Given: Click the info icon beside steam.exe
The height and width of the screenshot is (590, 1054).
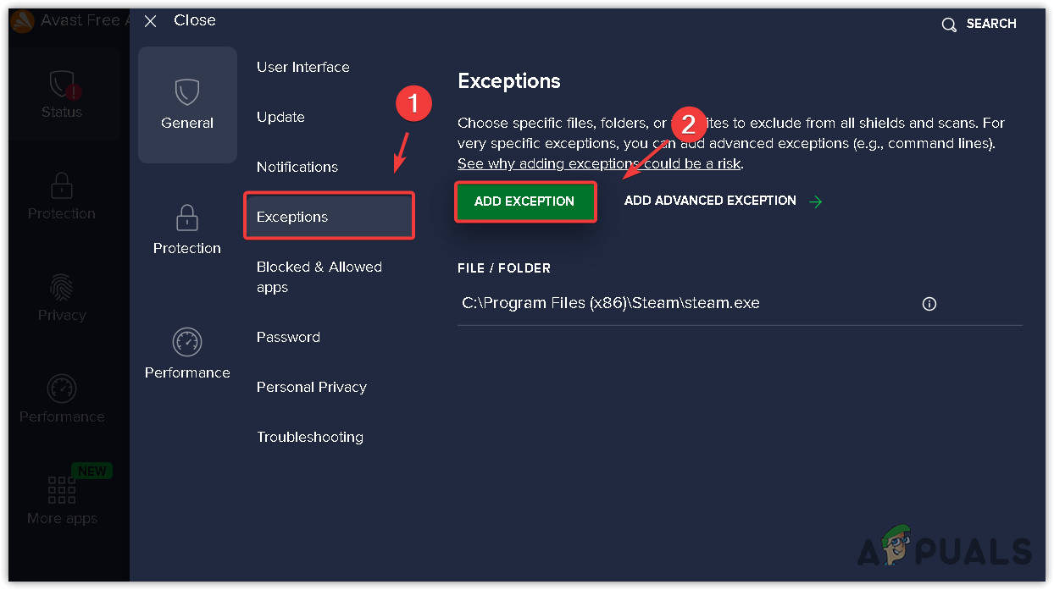Looking at the screenshot, I should [929, 304].
